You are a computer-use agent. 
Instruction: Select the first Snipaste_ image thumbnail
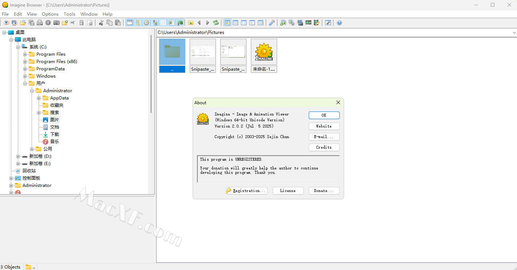[x=203, y=56]
